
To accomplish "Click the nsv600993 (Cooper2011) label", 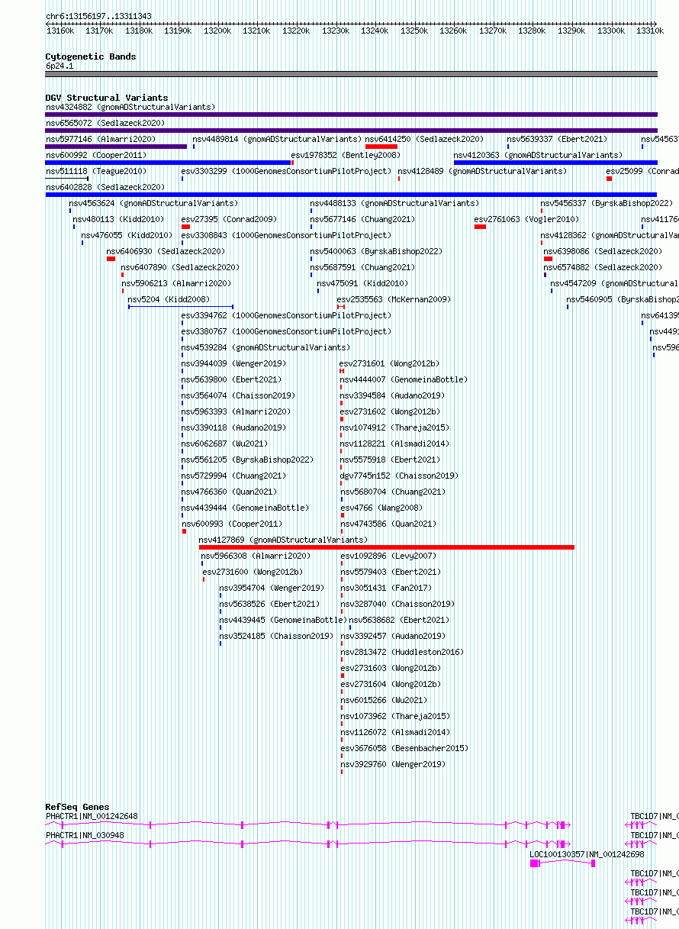I will point(231,524).
